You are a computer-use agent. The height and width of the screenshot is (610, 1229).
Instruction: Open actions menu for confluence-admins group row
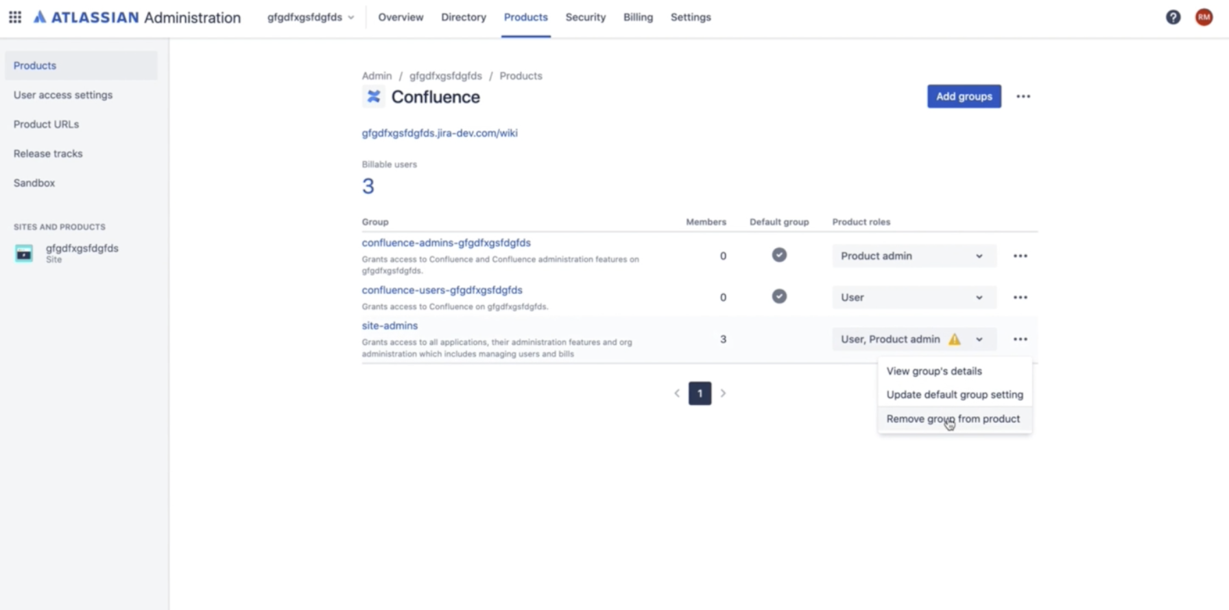pyautogui.click(x=1021, y=256)
